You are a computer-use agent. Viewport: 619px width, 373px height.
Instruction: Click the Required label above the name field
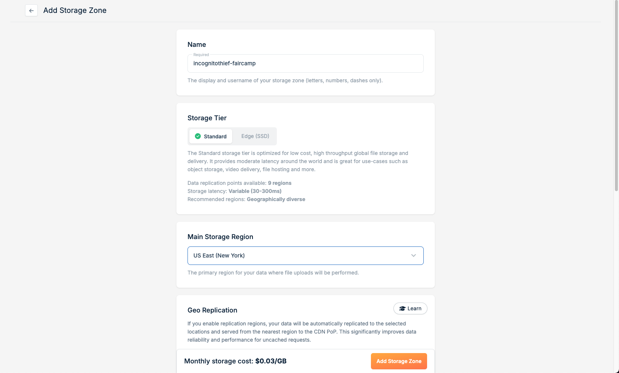(x=201, y=55)
